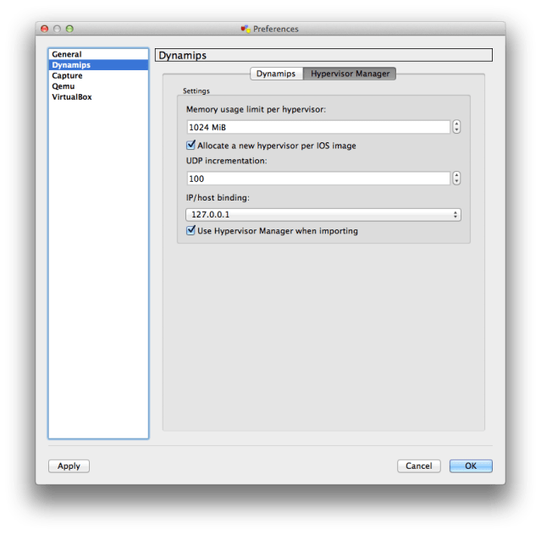Click the green zoom window button
541x534 pixels.
point(69,29)
